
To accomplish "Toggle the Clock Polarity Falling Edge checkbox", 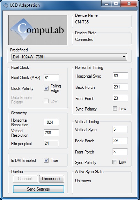I will tap(46, 88).
